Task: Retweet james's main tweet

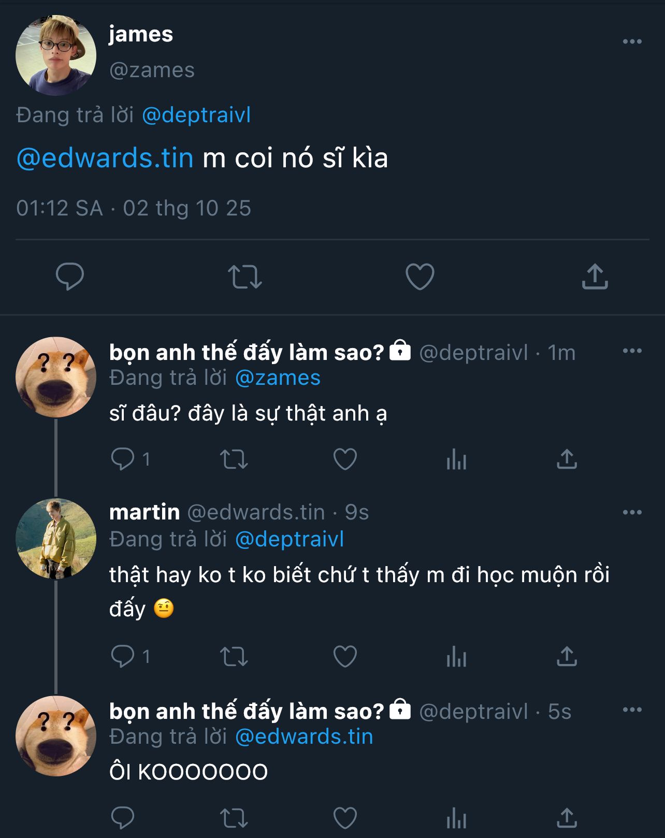Action: [x=245, y=276]
